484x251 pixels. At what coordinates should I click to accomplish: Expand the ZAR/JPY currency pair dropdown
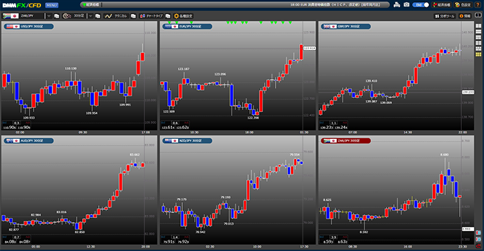pos(49,15)
